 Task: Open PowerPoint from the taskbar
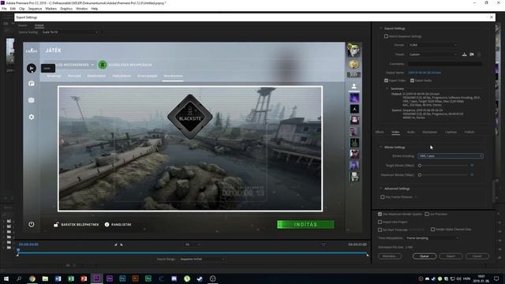tap(84, 278)
